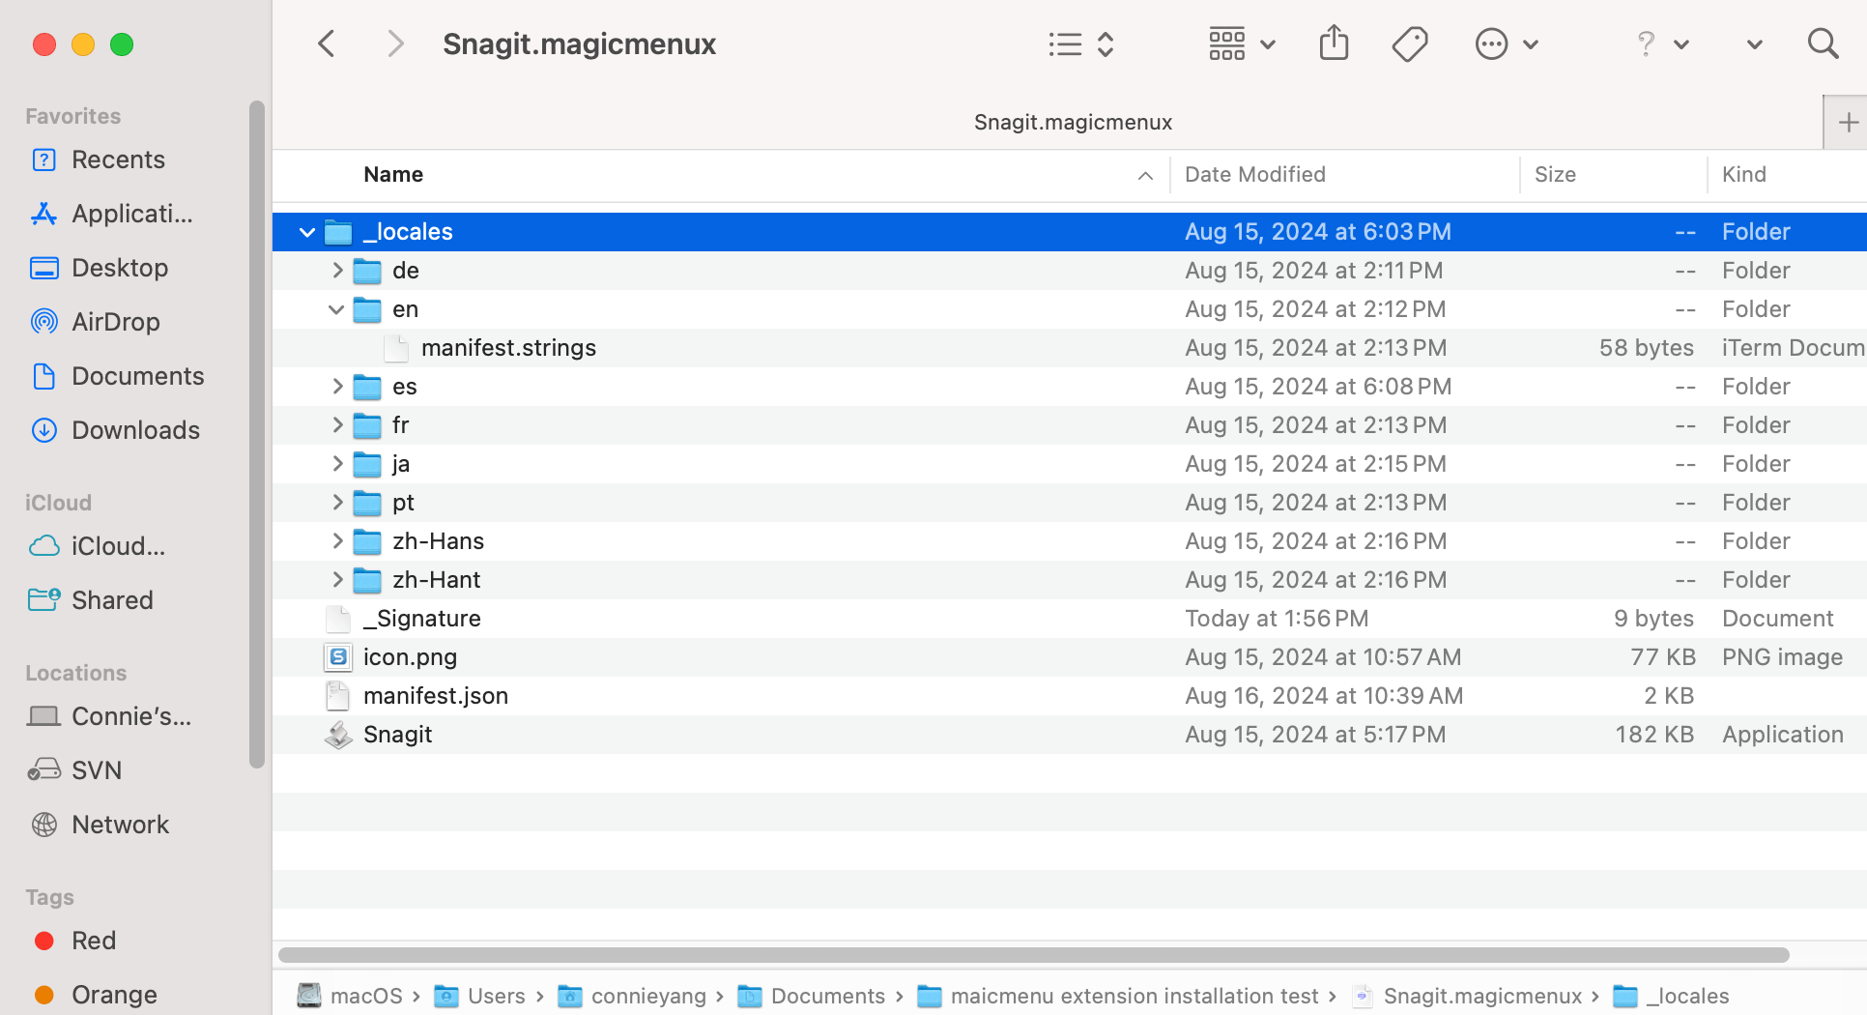This screenshot has width=1867, height=1015.
Task: Click the sidebar vertical scrollbar
Action: [x=256, y=435]
